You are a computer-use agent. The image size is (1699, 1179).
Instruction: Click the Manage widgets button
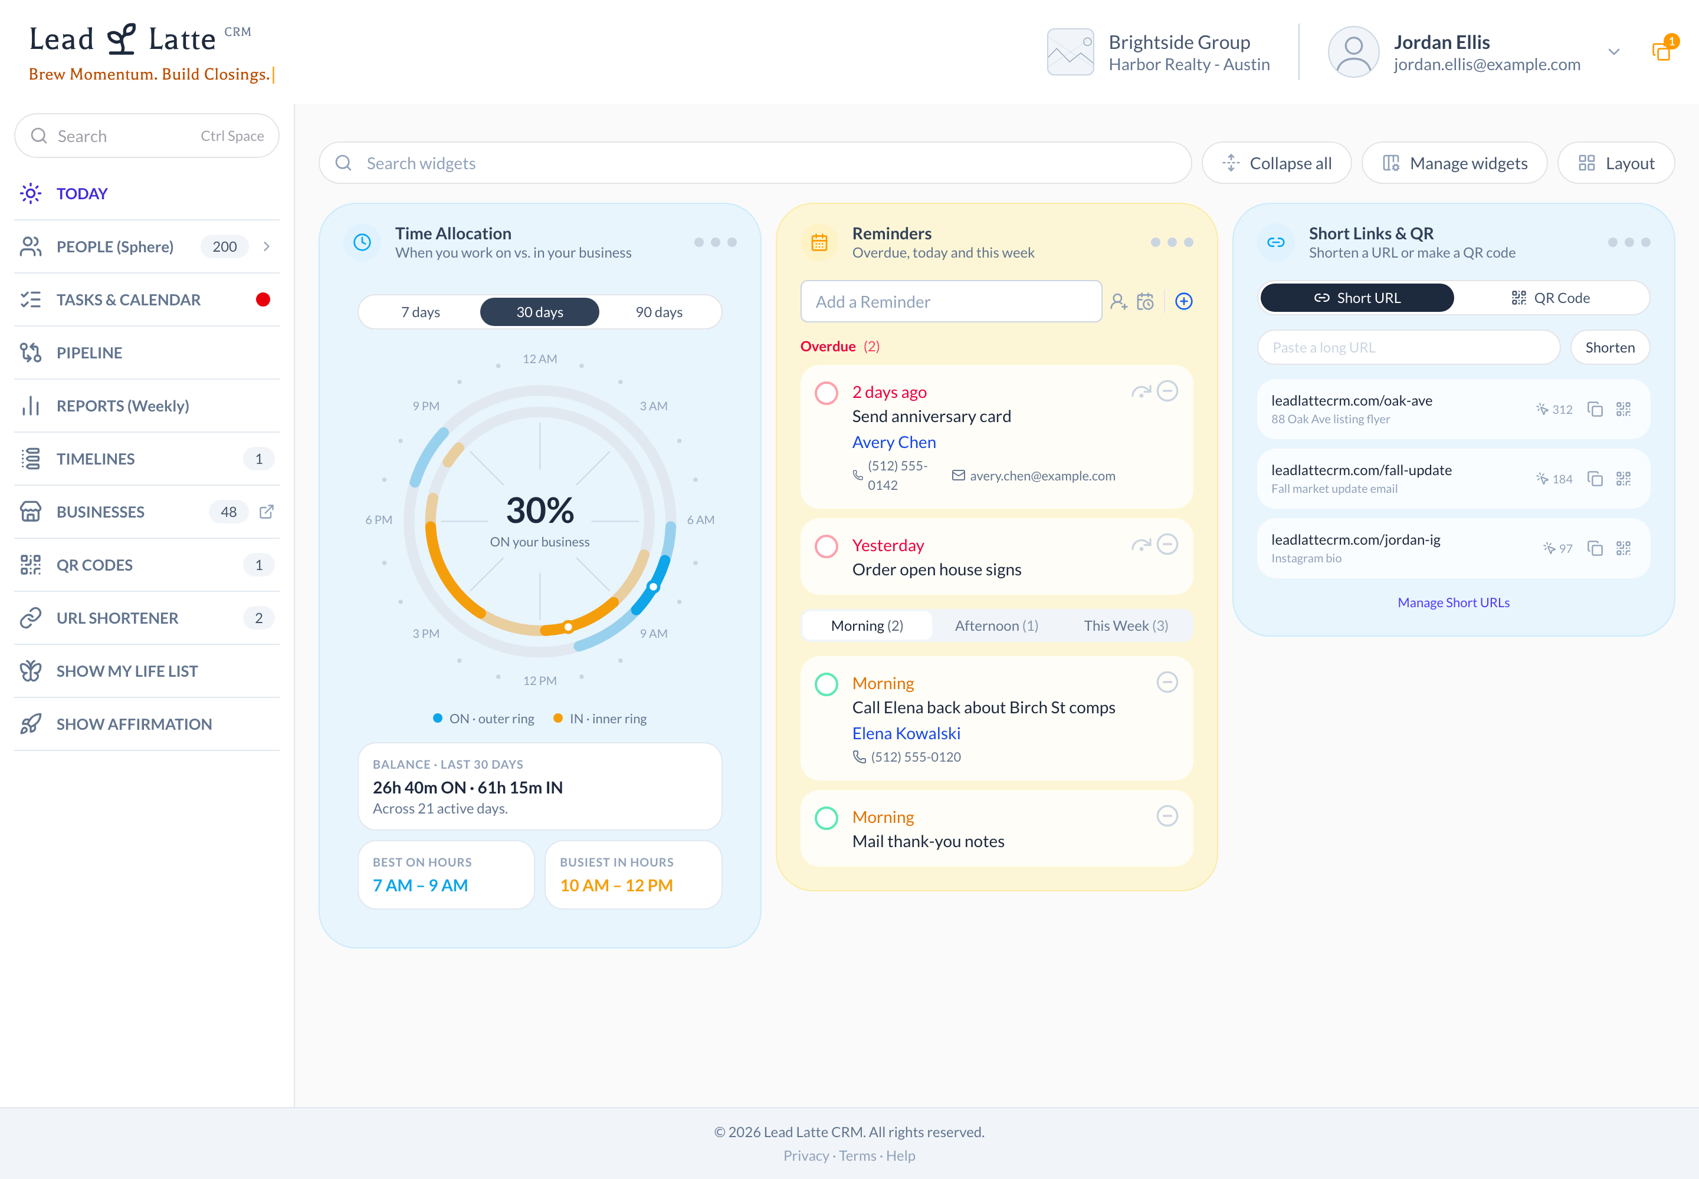point(1454,163)
